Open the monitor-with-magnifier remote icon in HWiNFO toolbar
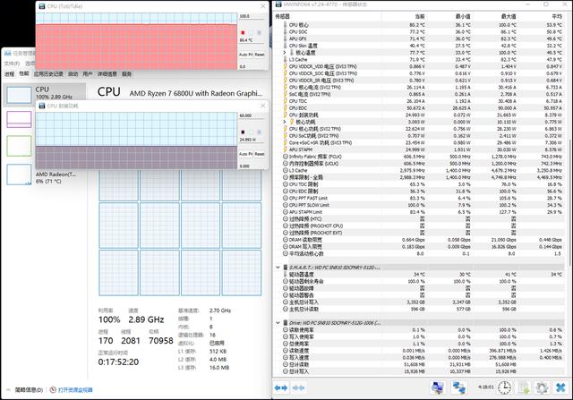The height and width of the screenshot is (400, 573). (x=438, y=387)
